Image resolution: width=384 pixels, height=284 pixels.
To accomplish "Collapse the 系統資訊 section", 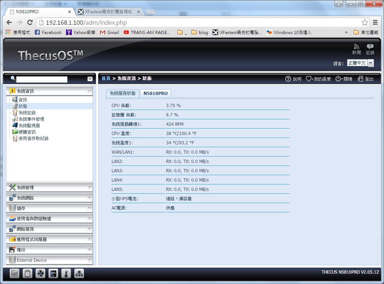I will point(89,91).
